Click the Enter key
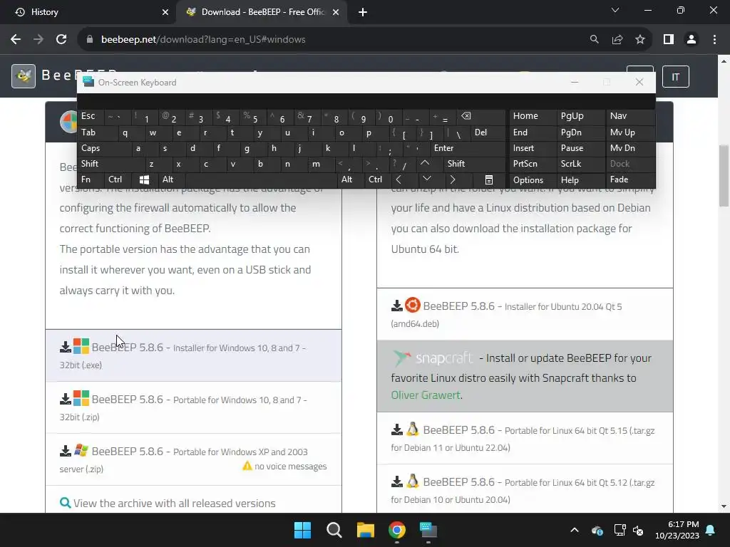730x547 pixels. pos(468,148)
